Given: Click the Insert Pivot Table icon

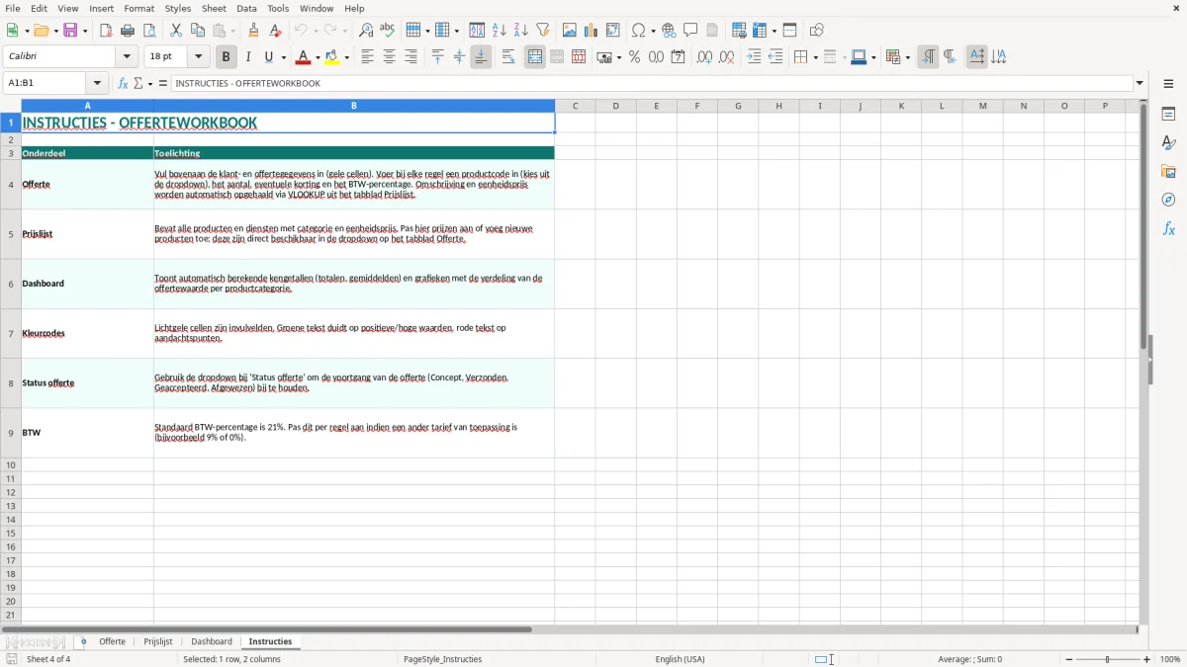Looking at the screenshot, I should (x=613, y=31).
